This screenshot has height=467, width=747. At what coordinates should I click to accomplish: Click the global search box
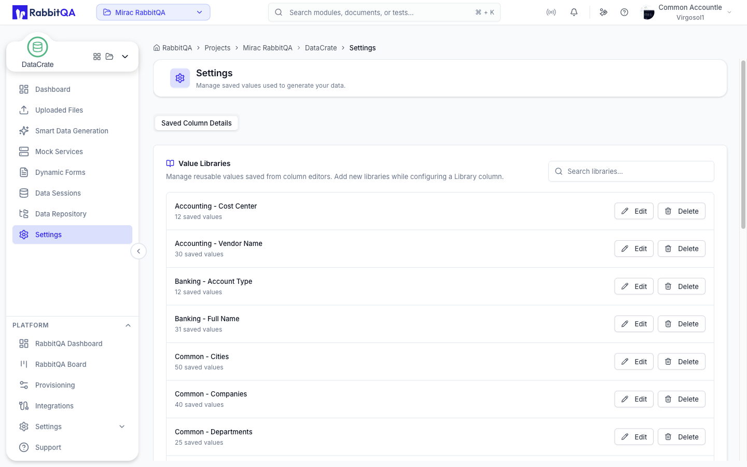tap(384, 12)
